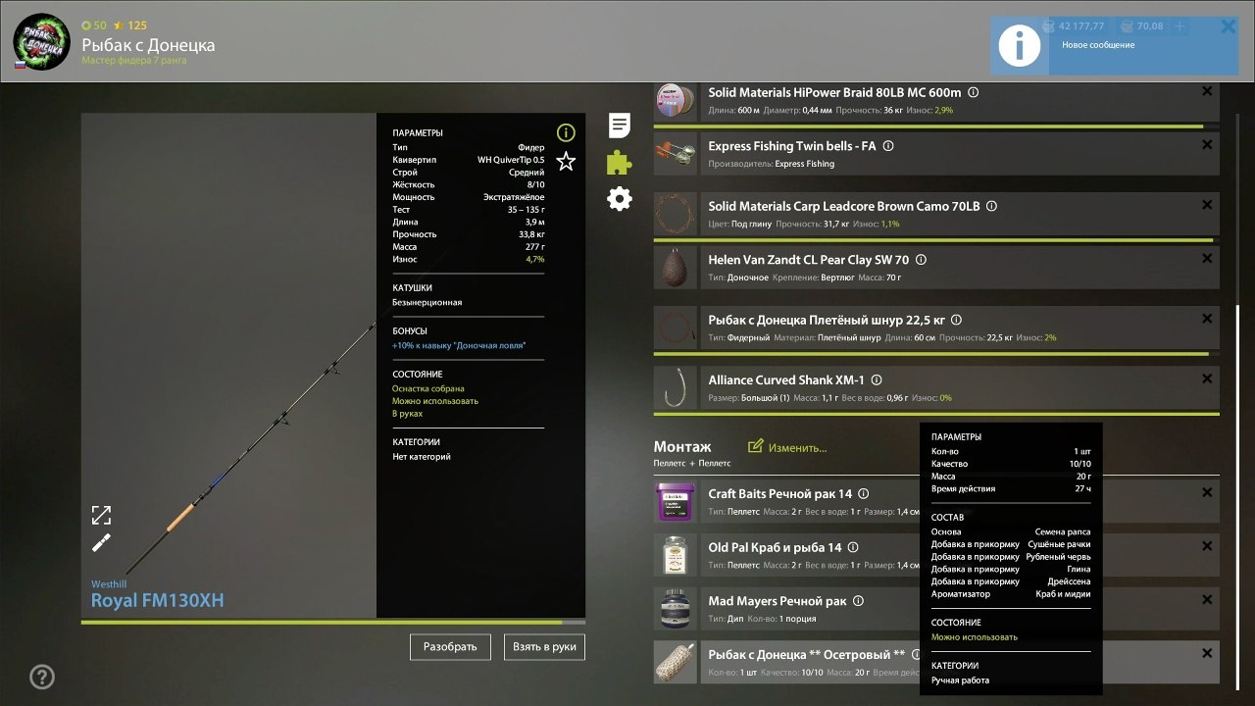Click the brand label Westhill
Viewport: 1255px width, 706px height.
pyautogui.click(x=109, y=584)
